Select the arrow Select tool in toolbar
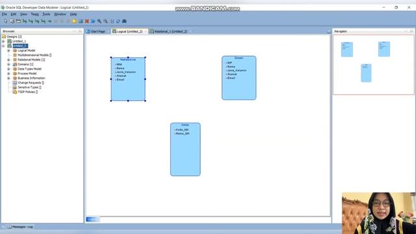416x234 pixels. 6,21
